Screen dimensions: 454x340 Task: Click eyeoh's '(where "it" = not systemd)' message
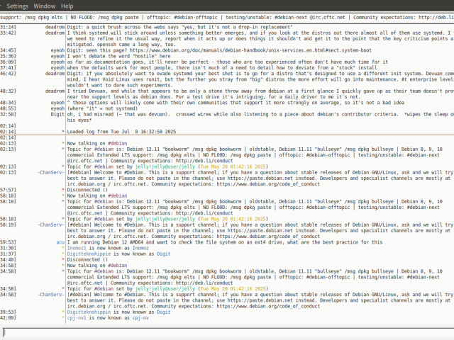102,108
